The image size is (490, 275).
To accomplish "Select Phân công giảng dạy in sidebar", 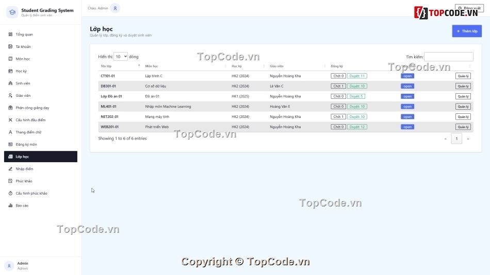I will 41,108.
